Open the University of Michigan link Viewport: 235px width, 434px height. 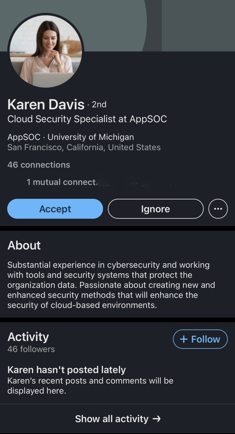[91, 137]
